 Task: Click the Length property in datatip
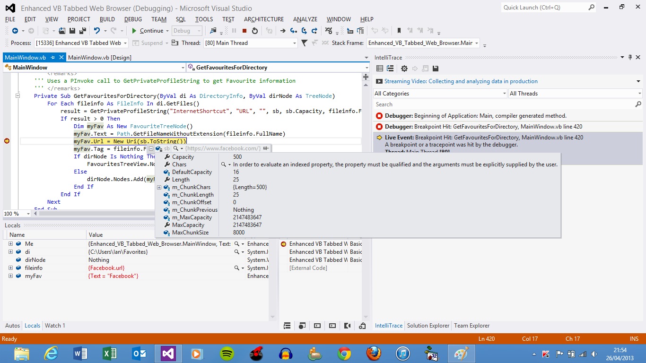click(x=181, y=180)
